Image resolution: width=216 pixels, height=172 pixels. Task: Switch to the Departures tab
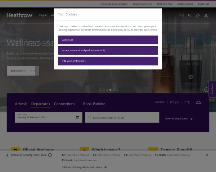coord(40,104)
